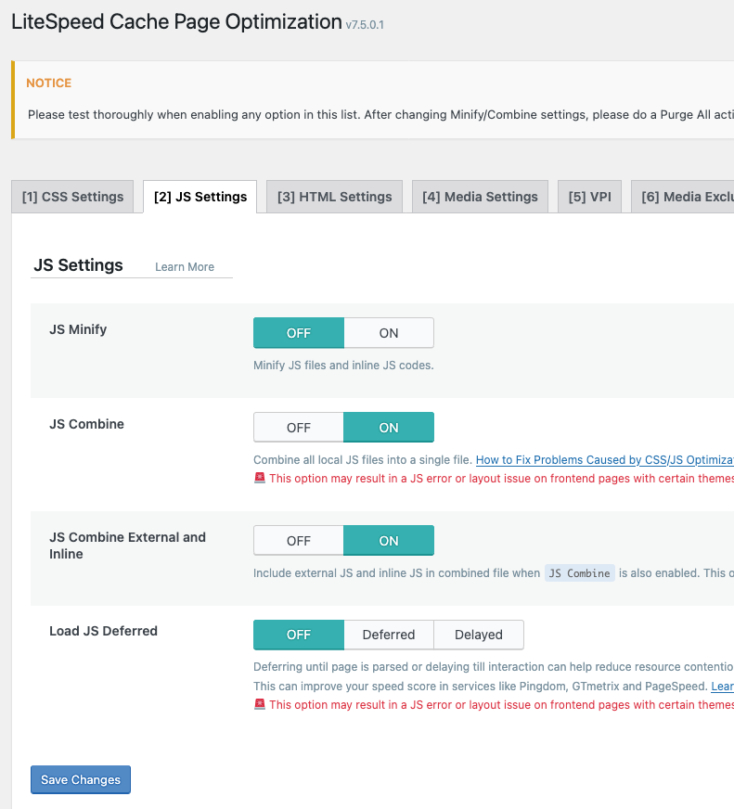Image resolution: width=734 pixels, height=809 pixels.
Task: Click the Save Changes button
Action: tap(81, 780)
